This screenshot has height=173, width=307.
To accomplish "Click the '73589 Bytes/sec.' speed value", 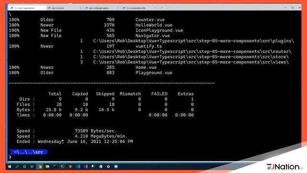I will coord(96,131).
